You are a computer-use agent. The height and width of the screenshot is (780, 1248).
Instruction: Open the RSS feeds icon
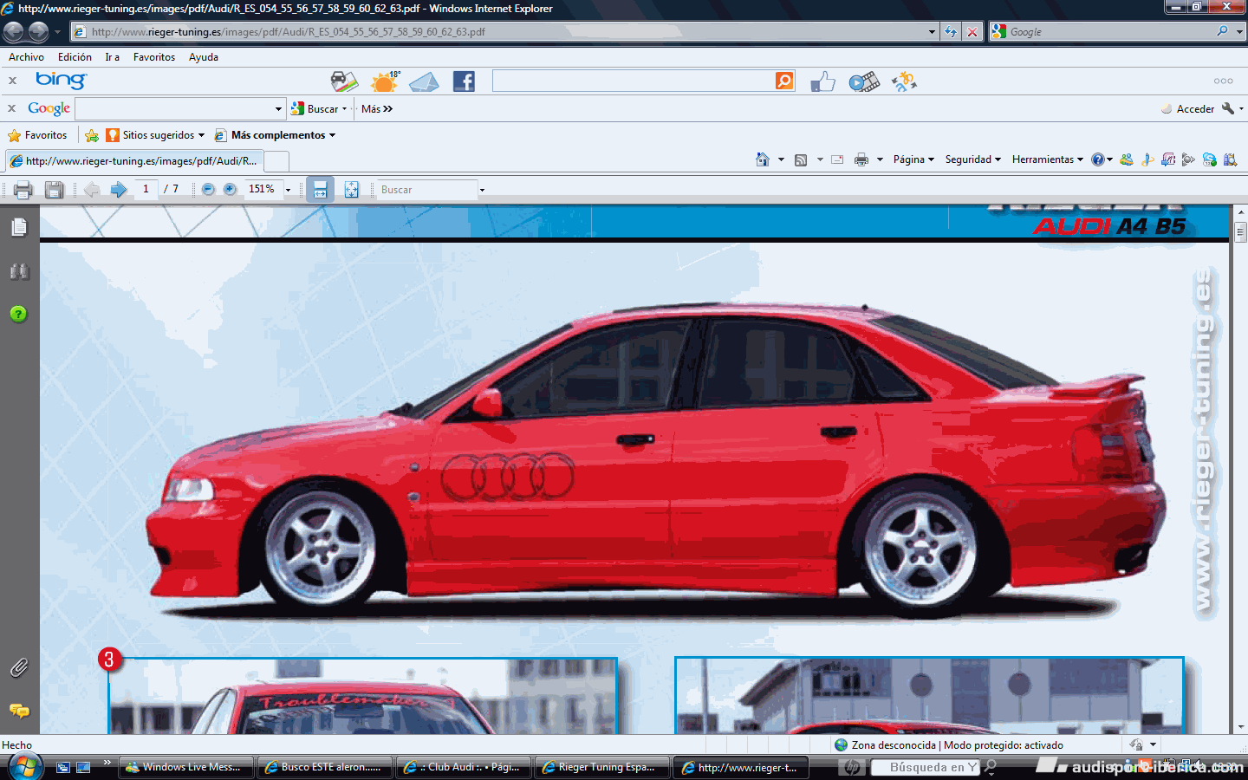pos(801,159)
